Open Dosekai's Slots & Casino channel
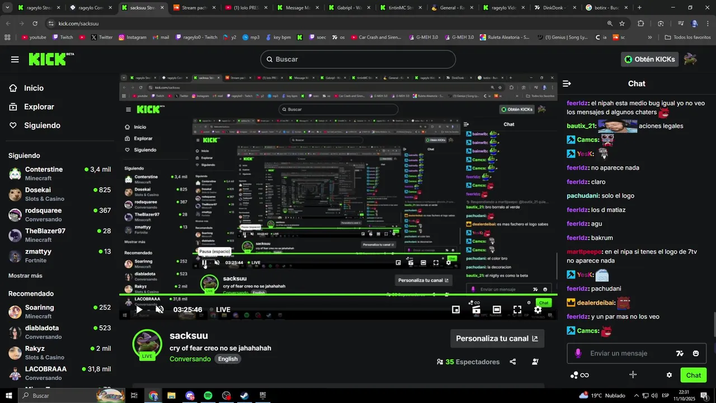716x403 pixels. click(x=59, y=194)
